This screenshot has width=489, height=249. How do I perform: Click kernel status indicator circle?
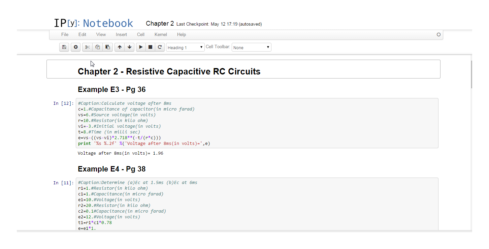(x=438, y=34)
